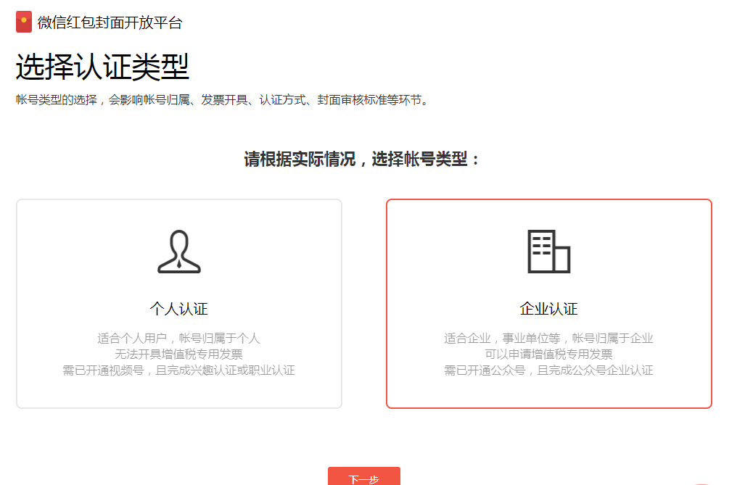Click the text 可以申请增值税专用发票
The height and width of the screenshot is (485, 745).
click(548, 355)
